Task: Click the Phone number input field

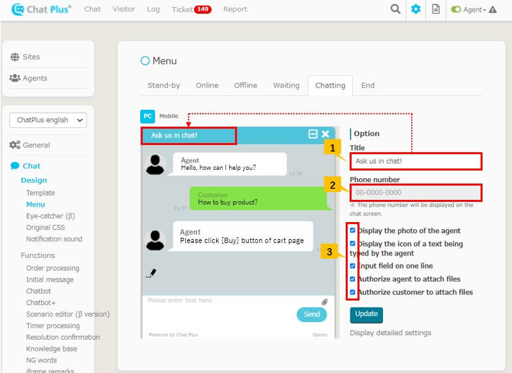Action: (x=416, y=193)
